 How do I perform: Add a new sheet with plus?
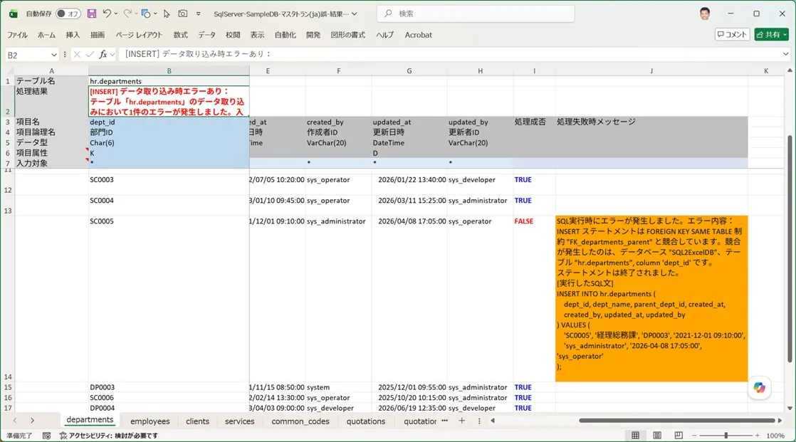click(461, 421)
